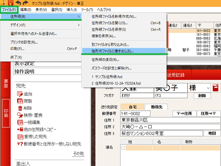
Task: Switch to the 自宅 destination tab
Action: coord(133,107)
